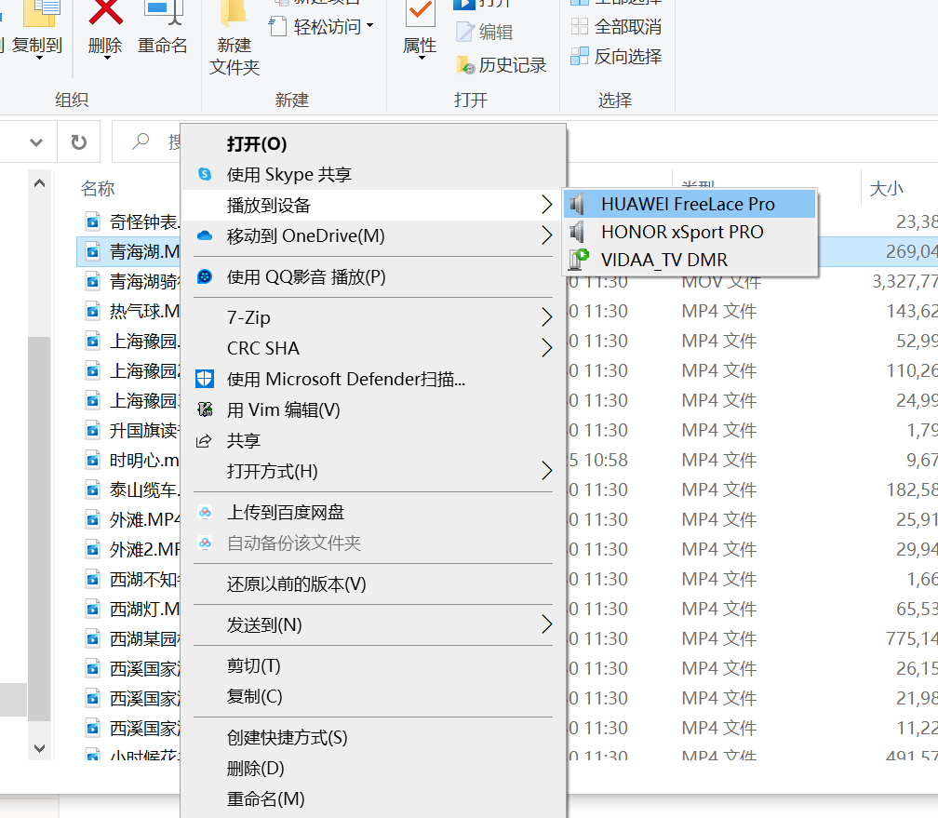Screen dimensions: 938x818
Task: Click the Copy to (复制到) ribbon button
Action: pos(37,30)
